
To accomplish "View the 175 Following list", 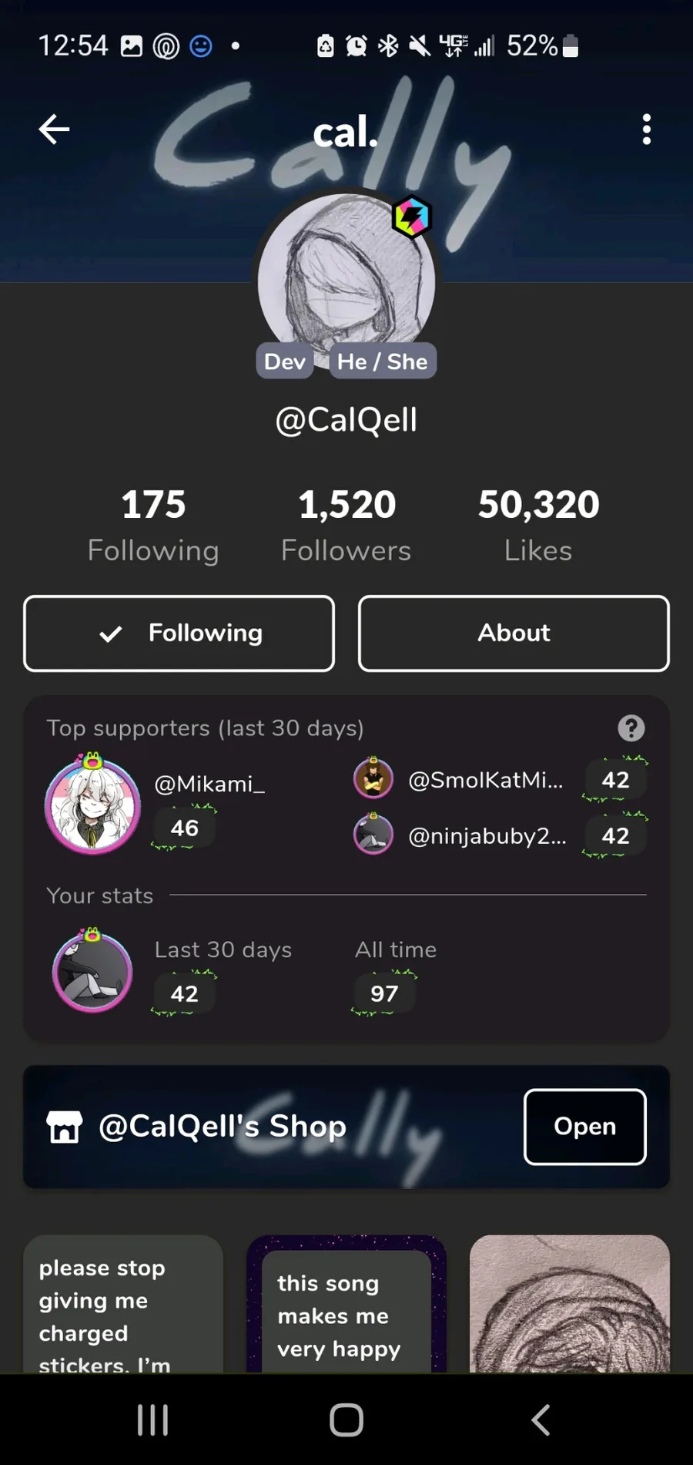I will click(x=153, y=526).
